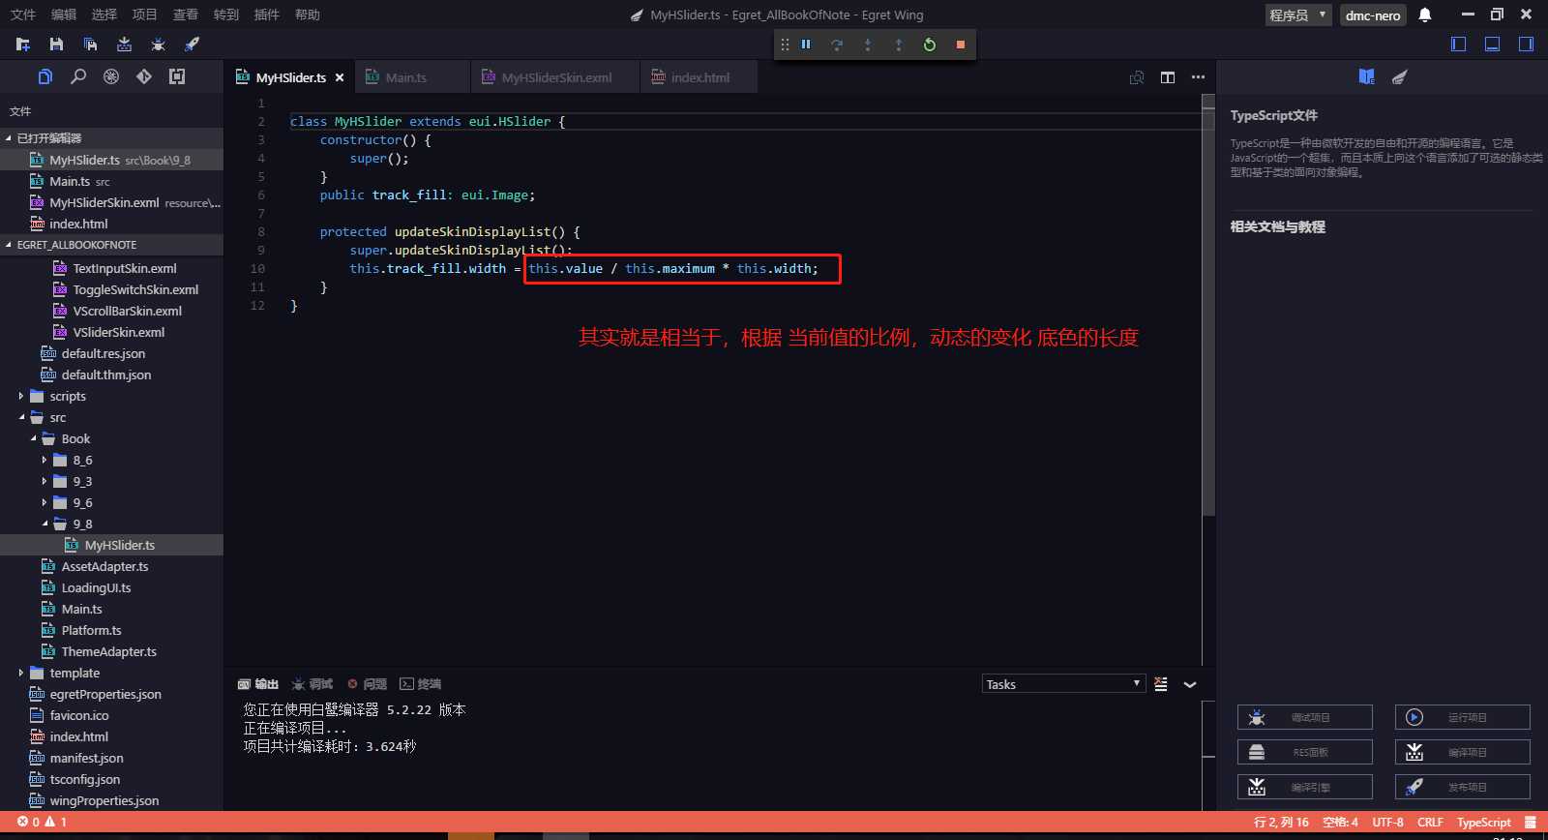Collapse the output panel with the chevron
The height and width of the screenshot is (840, 1548).
pyautogui.click(x=1190, y=684)
